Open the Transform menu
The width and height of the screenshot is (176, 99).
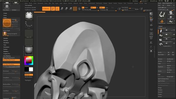click(x=130, y=3)
